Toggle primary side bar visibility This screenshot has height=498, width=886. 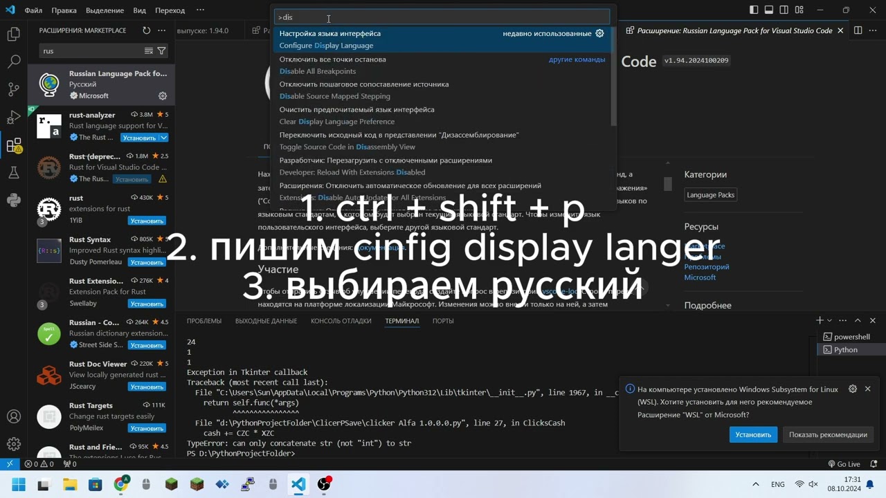754,10
